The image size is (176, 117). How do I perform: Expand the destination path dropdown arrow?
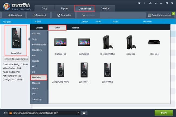click(78, 113)
